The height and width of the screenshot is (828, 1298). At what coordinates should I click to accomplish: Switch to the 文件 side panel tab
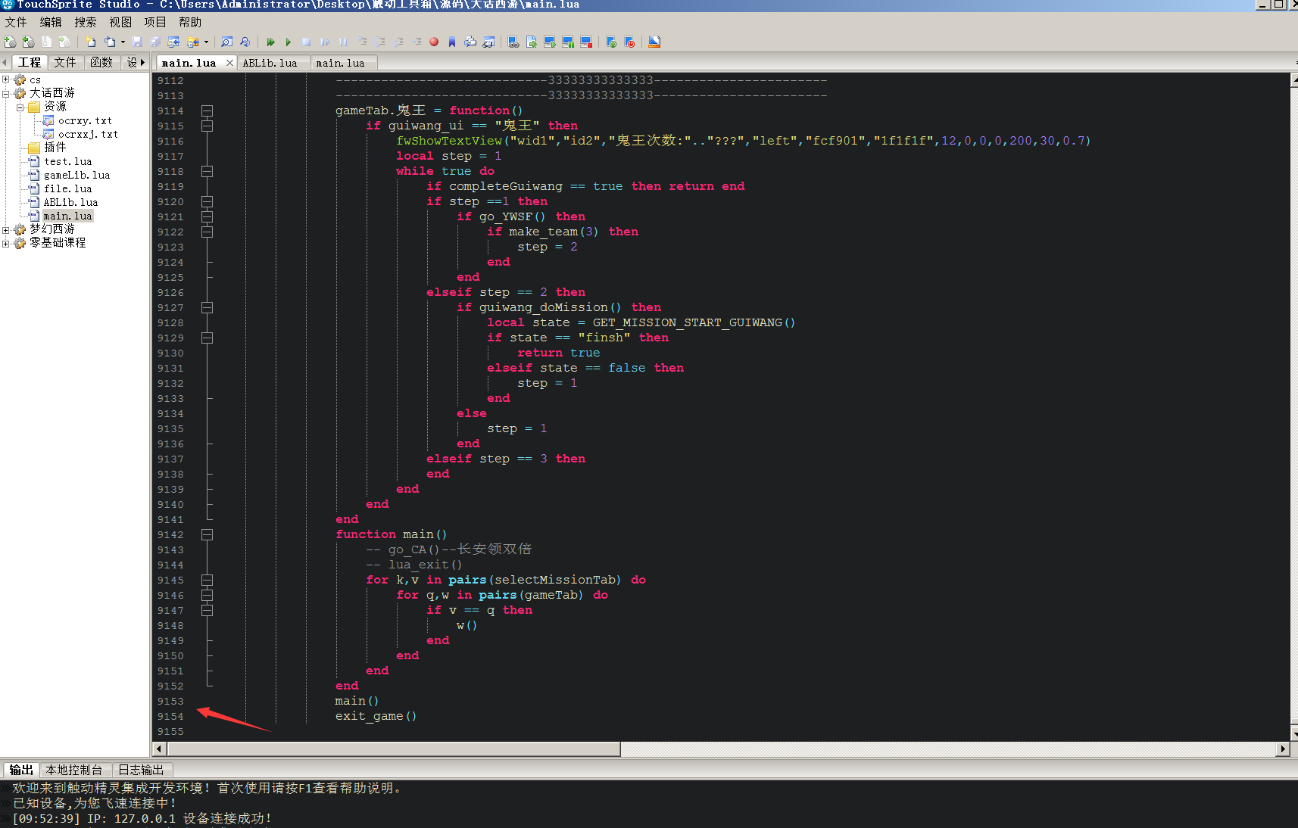coord(65,62)
